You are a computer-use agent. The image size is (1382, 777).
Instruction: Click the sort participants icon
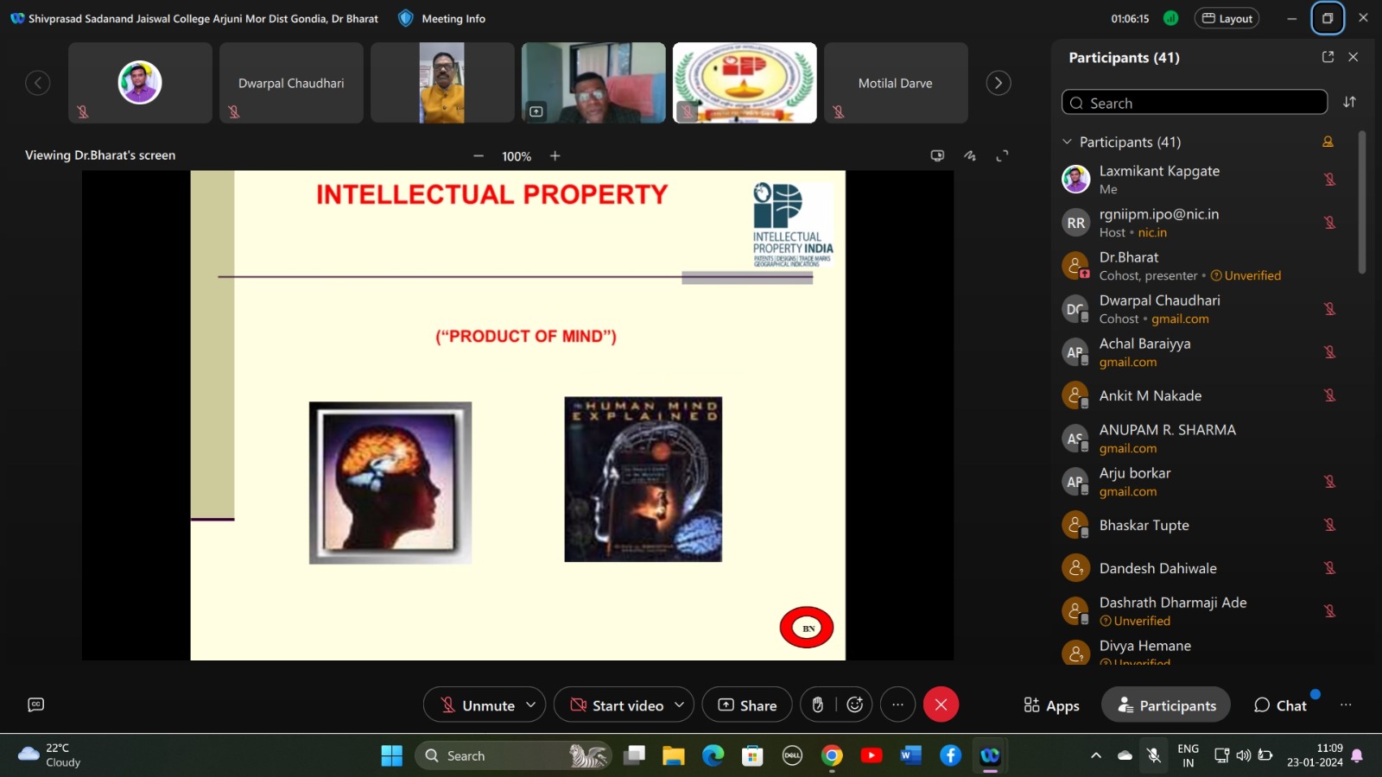[x=1349, y=102]
